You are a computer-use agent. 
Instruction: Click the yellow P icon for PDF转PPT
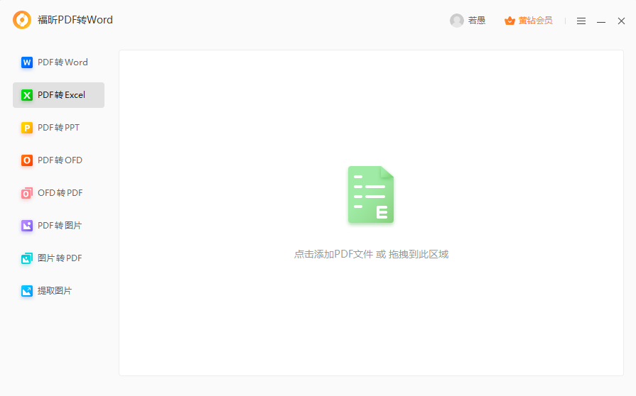pos(27,128)
